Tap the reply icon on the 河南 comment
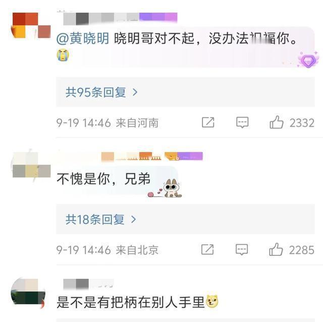The height and width of the screenshot is (322, 323). (x=242, y=123)
